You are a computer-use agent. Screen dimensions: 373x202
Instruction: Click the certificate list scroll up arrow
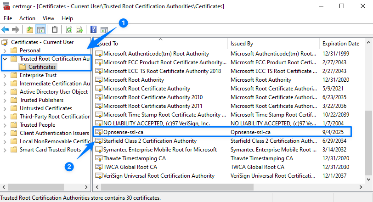pos(368,43)
